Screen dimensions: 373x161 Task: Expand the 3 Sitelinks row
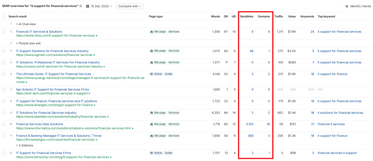coord(25,145)
